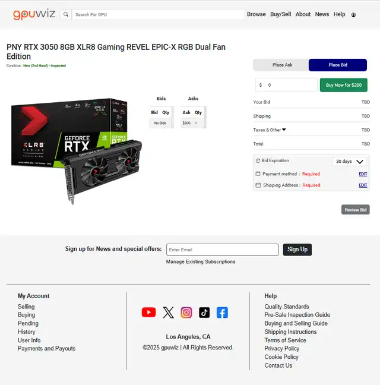Screen dimensions: 380x385
Task: Click the gpuwiz logo
Action: click(x=34, y=14)
